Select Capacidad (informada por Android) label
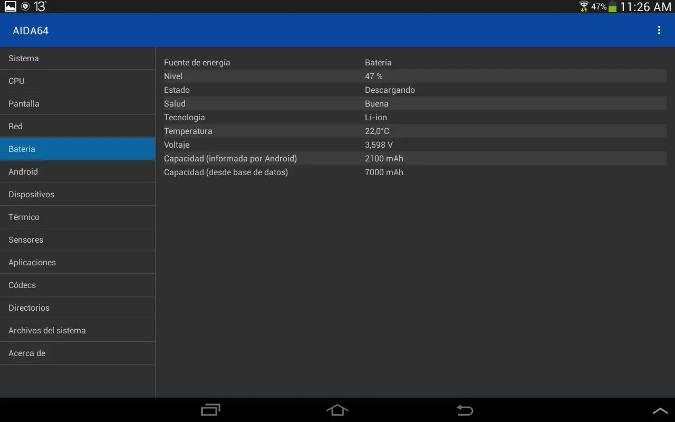Screen dimensions: 675x422 pos(230,159)
